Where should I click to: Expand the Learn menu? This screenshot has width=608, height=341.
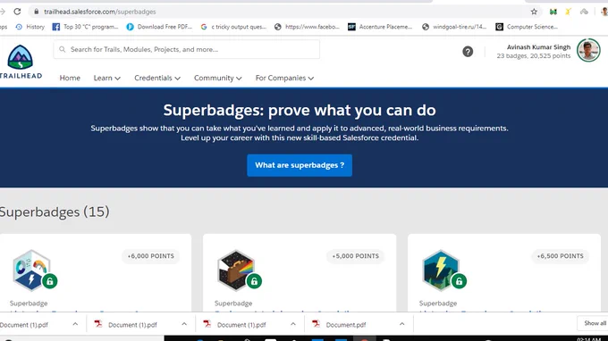click(x=107, y=78)
